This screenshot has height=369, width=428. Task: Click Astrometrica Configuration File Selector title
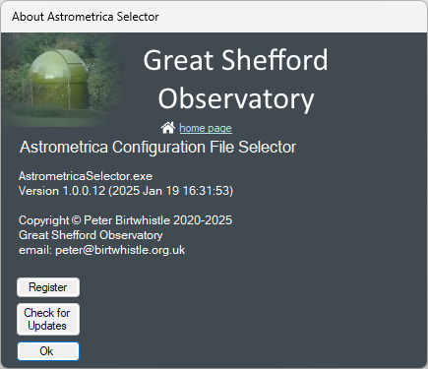click(158, 147)
